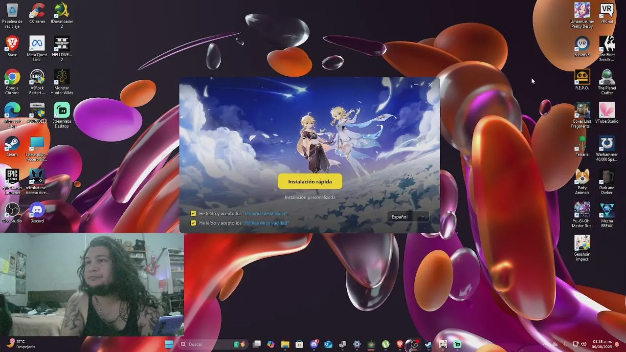
Task: Select the Streamlabs Desktop icon
Action: click(x=62, y=115)
